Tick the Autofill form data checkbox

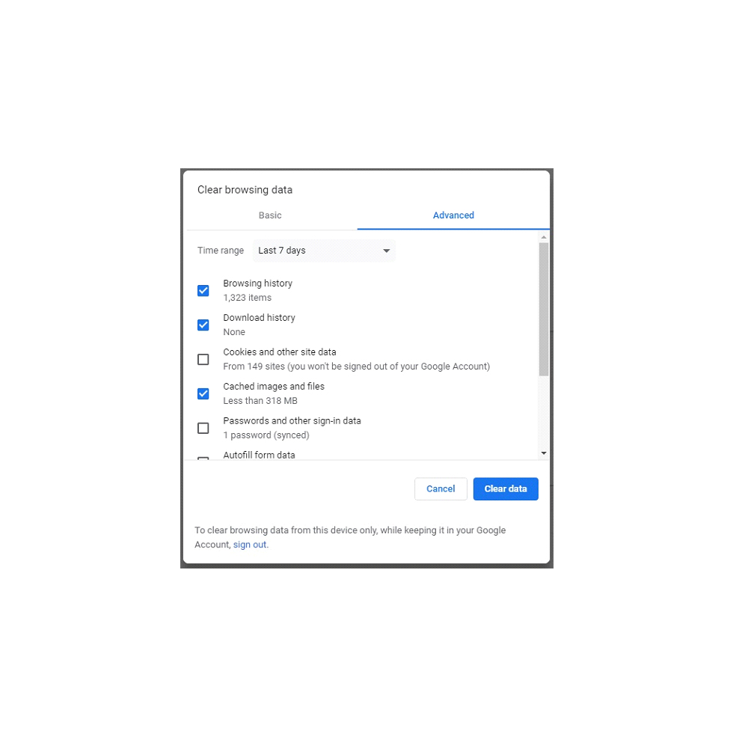point(203,459)
